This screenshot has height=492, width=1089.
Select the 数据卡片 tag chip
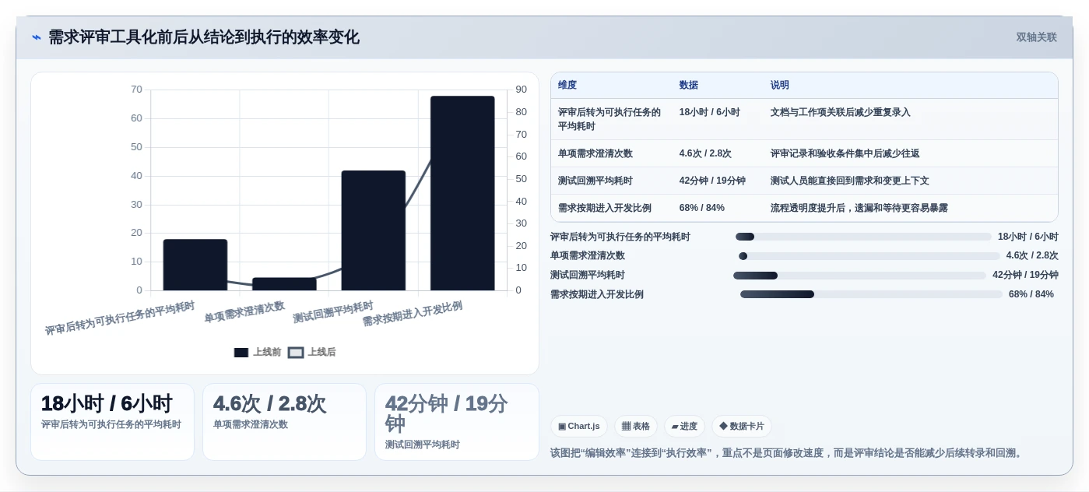[x=742, y=426]
